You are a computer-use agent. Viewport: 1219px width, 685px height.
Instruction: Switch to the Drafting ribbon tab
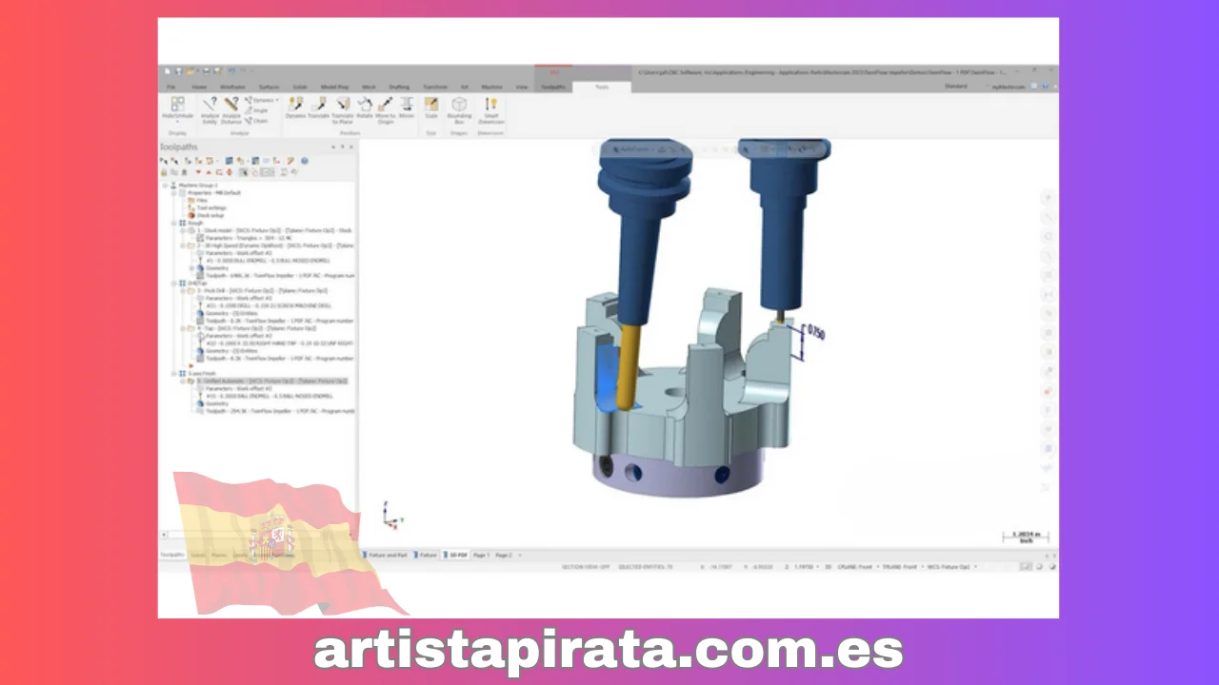click(x=399, y=87)
